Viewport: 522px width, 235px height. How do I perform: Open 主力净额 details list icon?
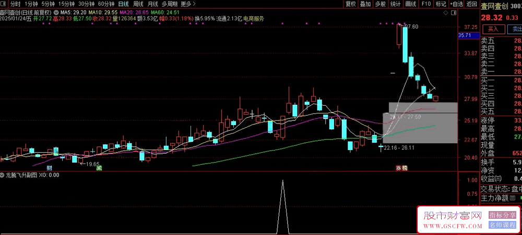[x=513, y=198]
